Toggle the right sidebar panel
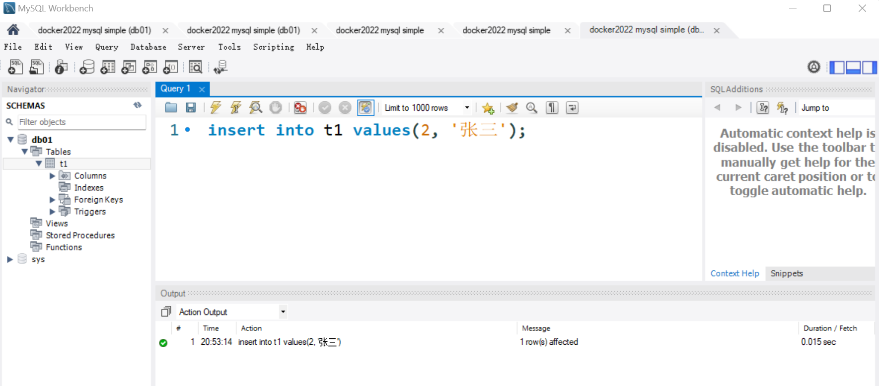The image size is (879, 386). click(870, 67)
